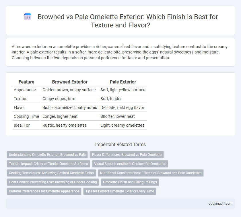This screenshot has width=241, height=217.
Task: Open 'Tips for Perfect Omelette Exterior Every Time'
Action: (x=120, y=191)
